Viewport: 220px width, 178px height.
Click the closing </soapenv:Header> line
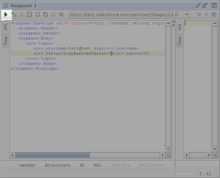(x=40, y=33)
